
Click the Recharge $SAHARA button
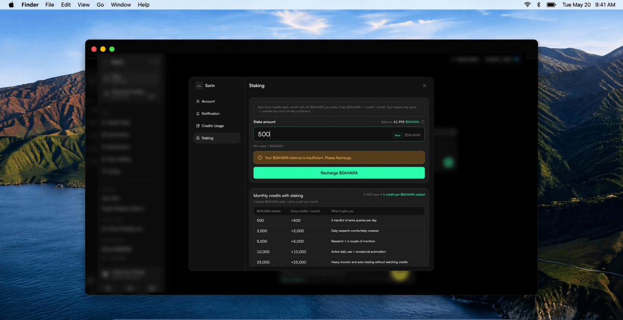tap(339, 173)
